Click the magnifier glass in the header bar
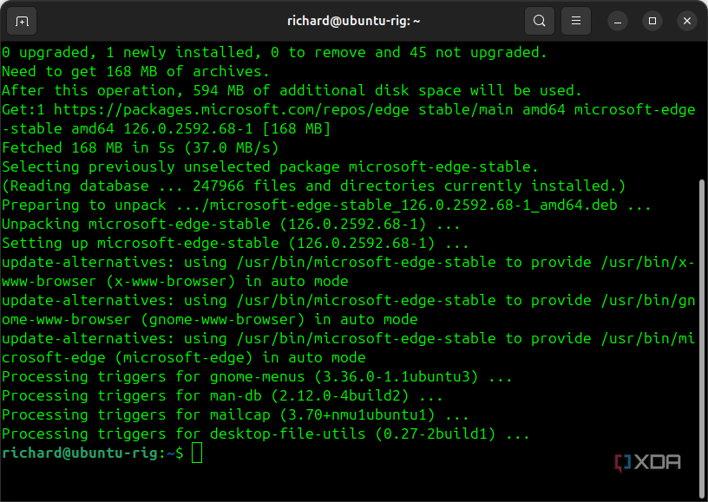708x502 pixels. click(x=539, y=20)
